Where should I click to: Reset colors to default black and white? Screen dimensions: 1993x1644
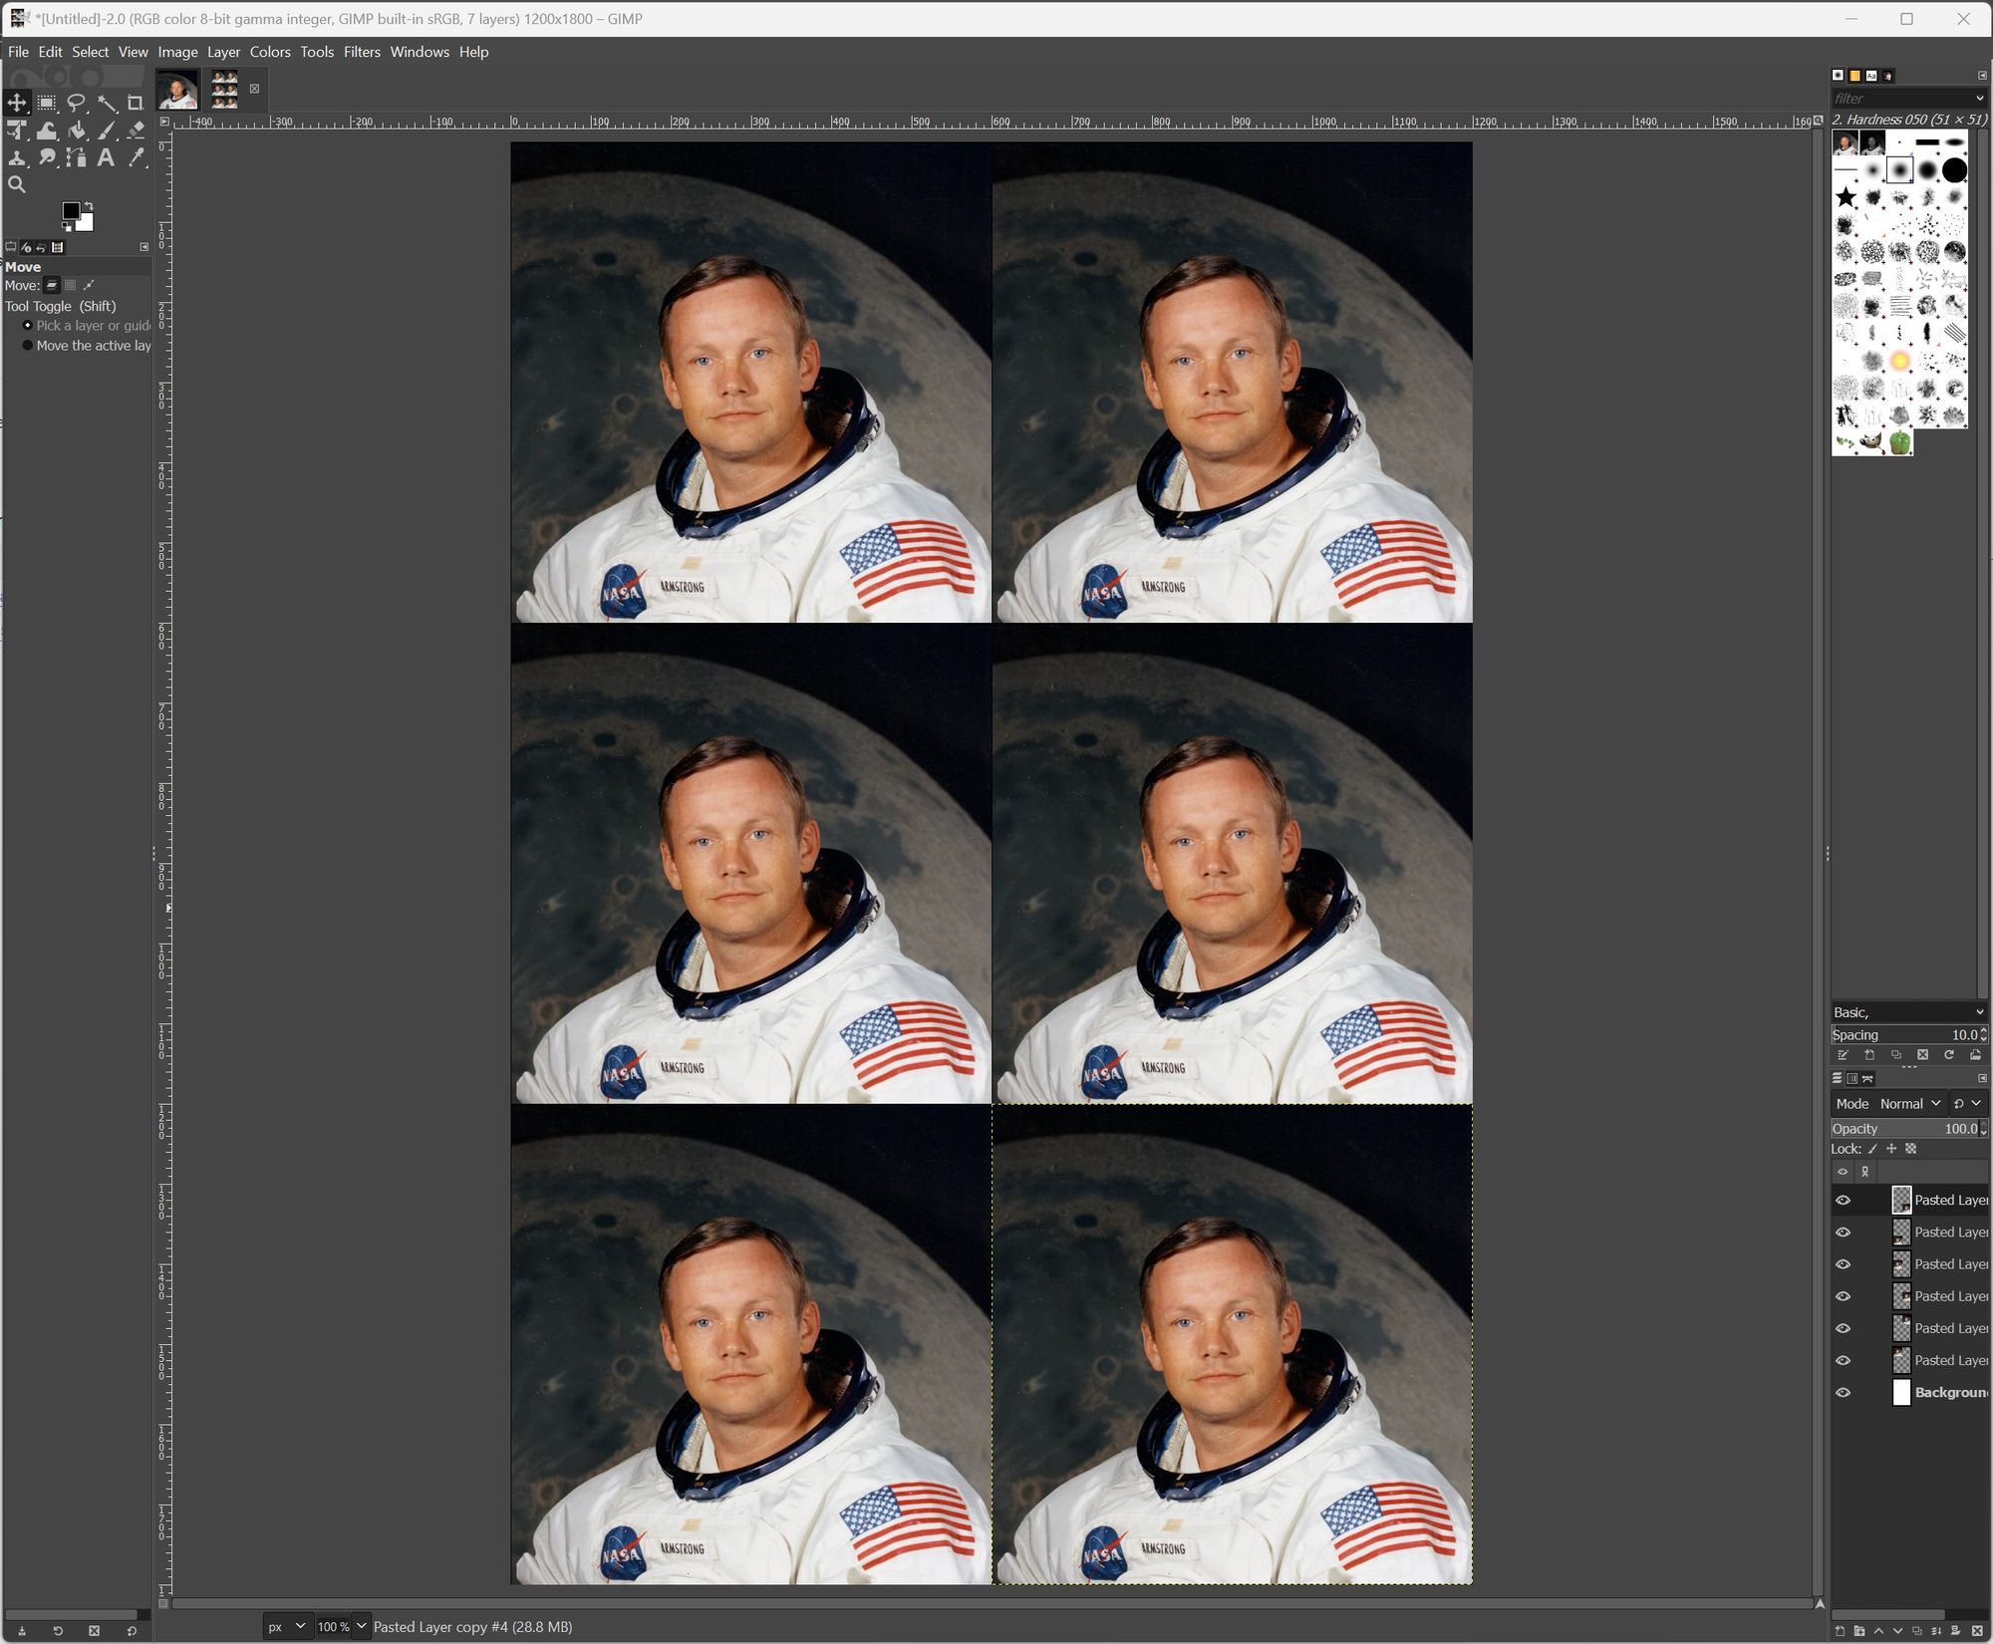click(x=67, y=226)
